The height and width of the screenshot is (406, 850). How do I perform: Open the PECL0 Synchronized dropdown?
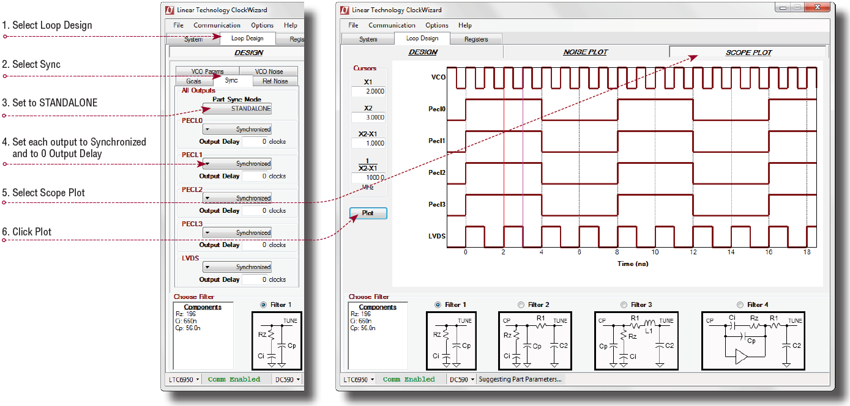coord(237,130)
